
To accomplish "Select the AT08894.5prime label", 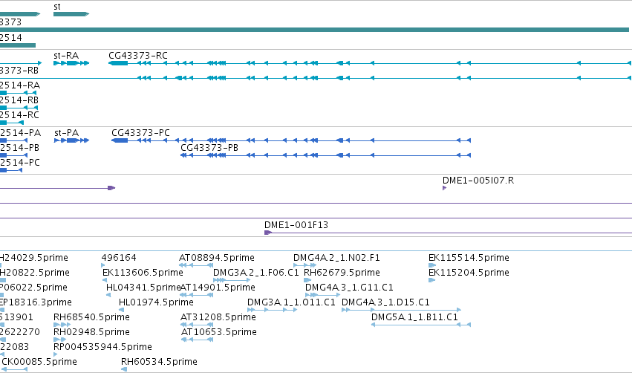I will [x=217, y=258].
